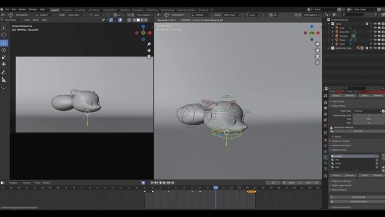Jump to first frame in timeline
This screenshot has height=217, width=385.
point(152,183)
